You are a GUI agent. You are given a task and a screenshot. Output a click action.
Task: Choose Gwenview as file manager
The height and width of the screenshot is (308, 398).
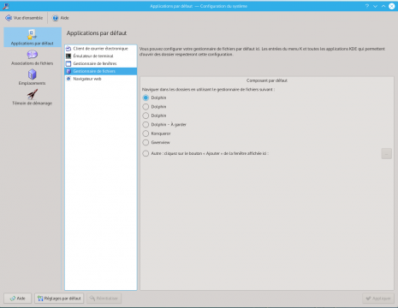[146, 142]
